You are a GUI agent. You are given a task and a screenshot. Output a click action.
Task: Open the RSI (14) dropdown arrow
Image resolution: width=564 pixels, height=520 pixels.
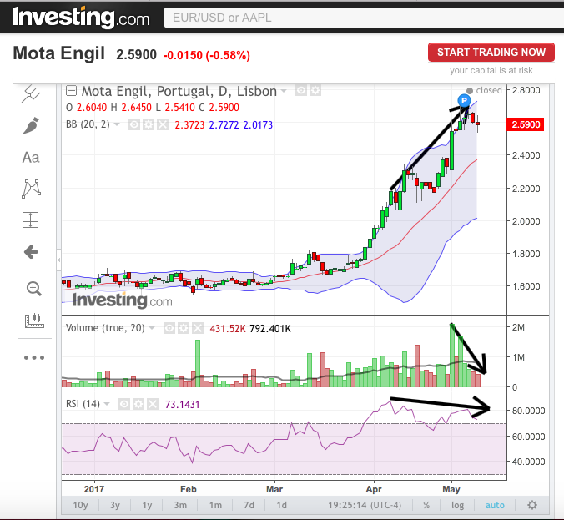107,404
